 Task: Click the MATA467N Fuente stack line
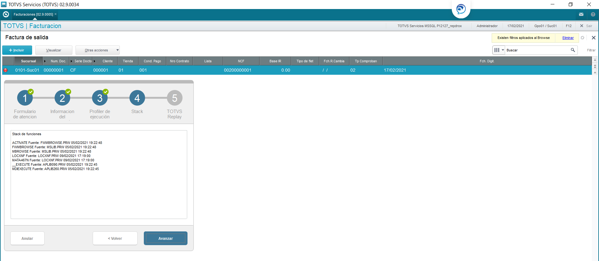click(x=53, y=160)
